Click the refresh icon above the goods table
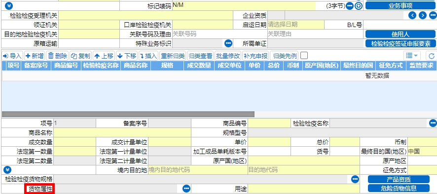This screenshot has height=194, width=437. [x=432, y=56]
